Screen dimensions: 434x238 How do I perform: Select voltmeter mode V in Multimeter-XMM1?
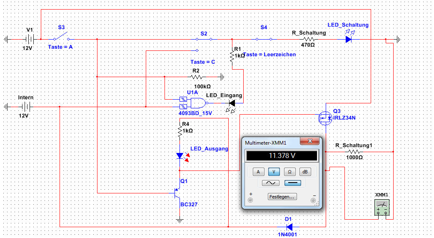tap(274, 172)
